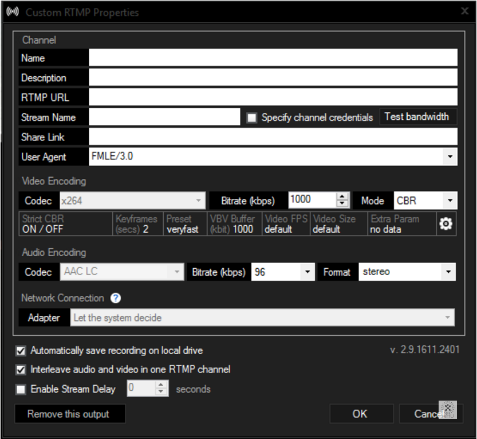Increase stream delay seconds up arrow
Image resolution: width=477 pixels, height=439 pixels.
161,385
